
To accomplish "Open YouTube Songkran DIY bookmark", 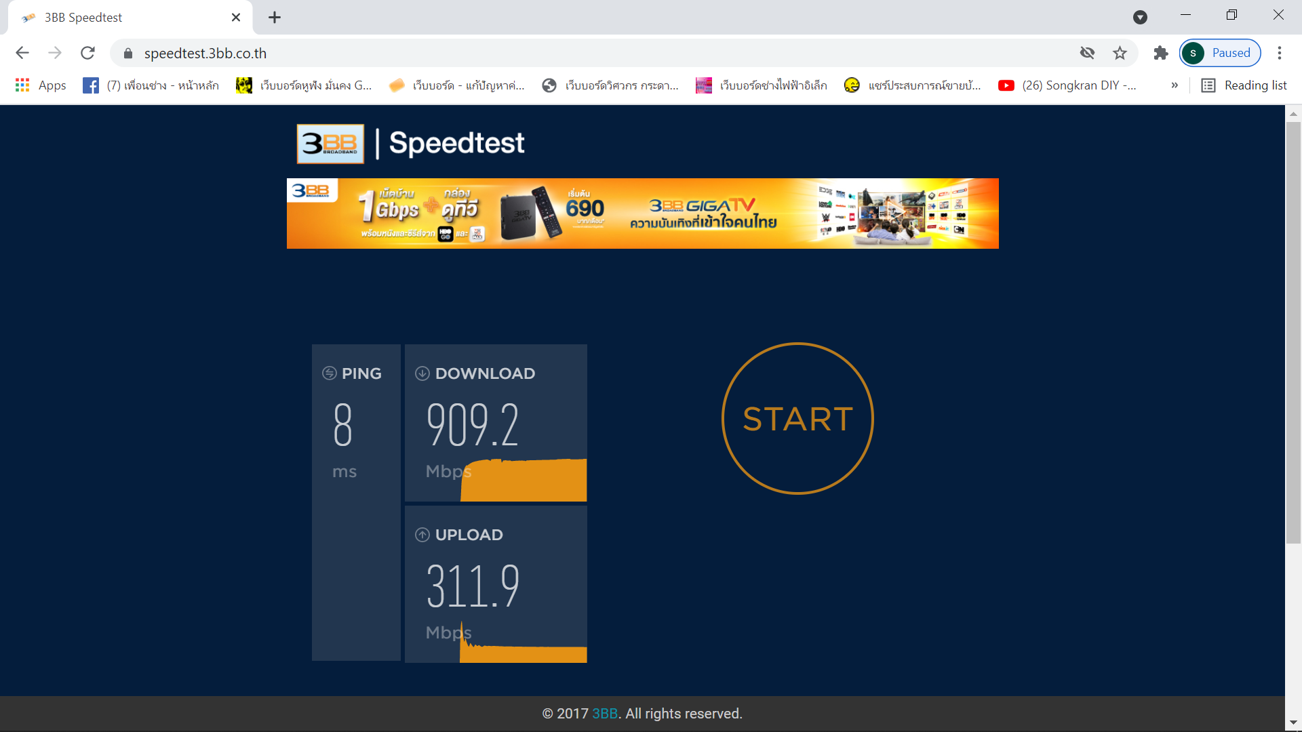I will pyautogui.click(x=1067, y=85).
